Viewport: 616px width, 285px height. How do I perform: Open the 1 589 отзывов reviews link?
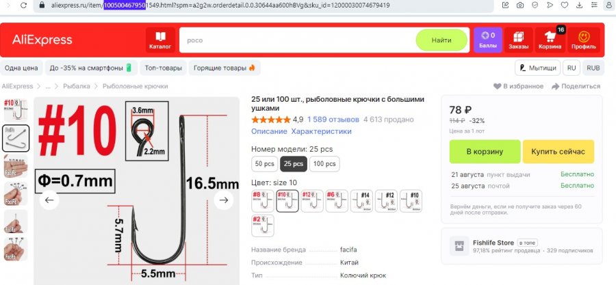(333, 120)
